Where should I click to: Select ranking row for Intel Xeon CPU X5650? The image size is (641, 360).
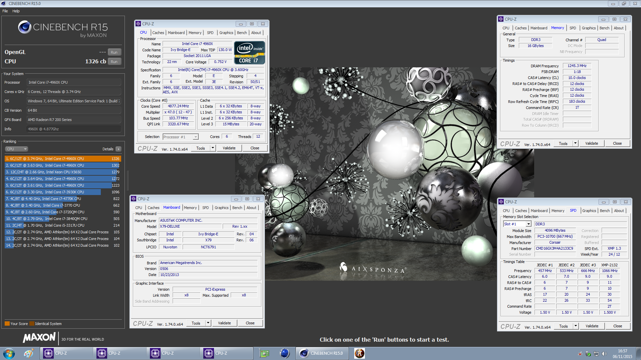(62, 172)
